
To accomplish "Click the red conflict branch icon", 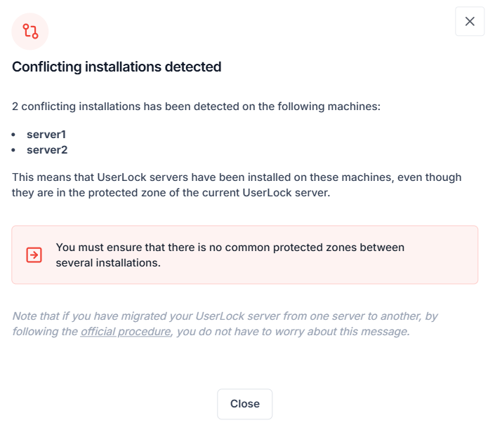I will coord(30,32).
